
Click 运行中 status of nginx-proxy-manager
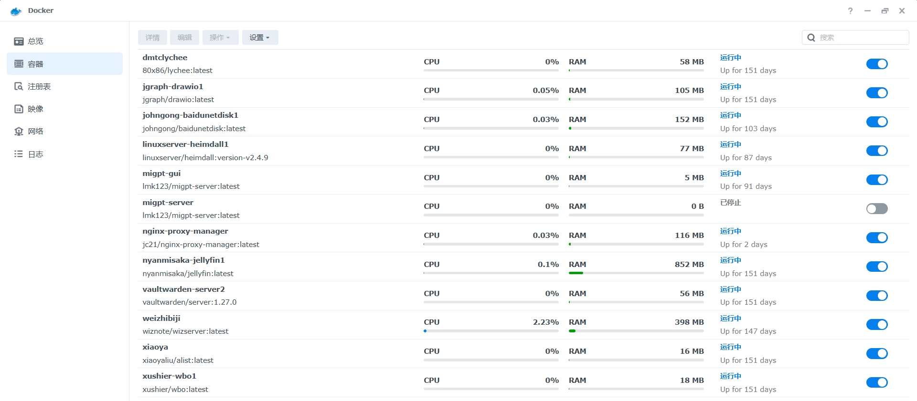pyautogui.click(x=731, y=231)
